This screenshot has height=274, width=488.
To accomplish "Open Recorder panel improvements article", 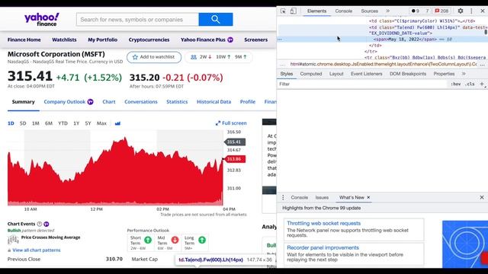I will (323, 247).
